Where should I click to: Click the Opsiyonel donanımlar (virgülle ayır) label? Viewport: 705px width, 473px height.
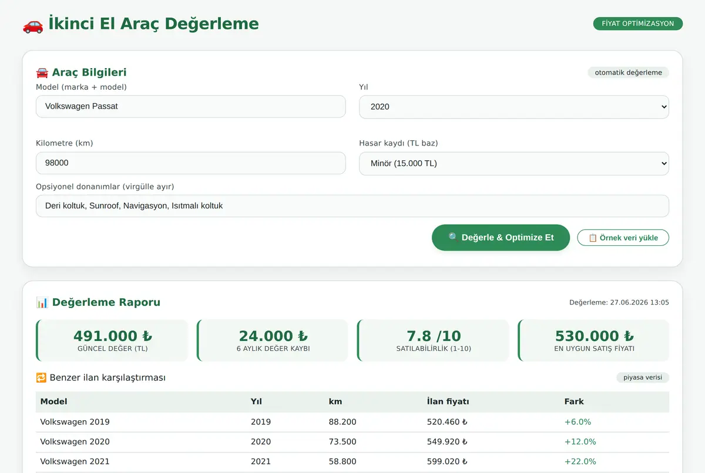coord(105,187)
